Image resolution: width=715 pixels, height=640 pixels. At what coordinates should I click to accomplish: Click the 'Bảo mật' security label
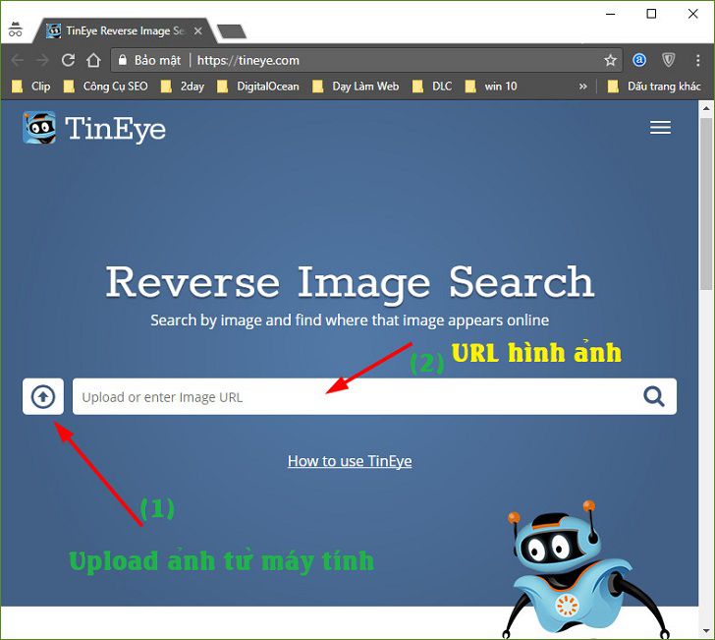[157, 60]
